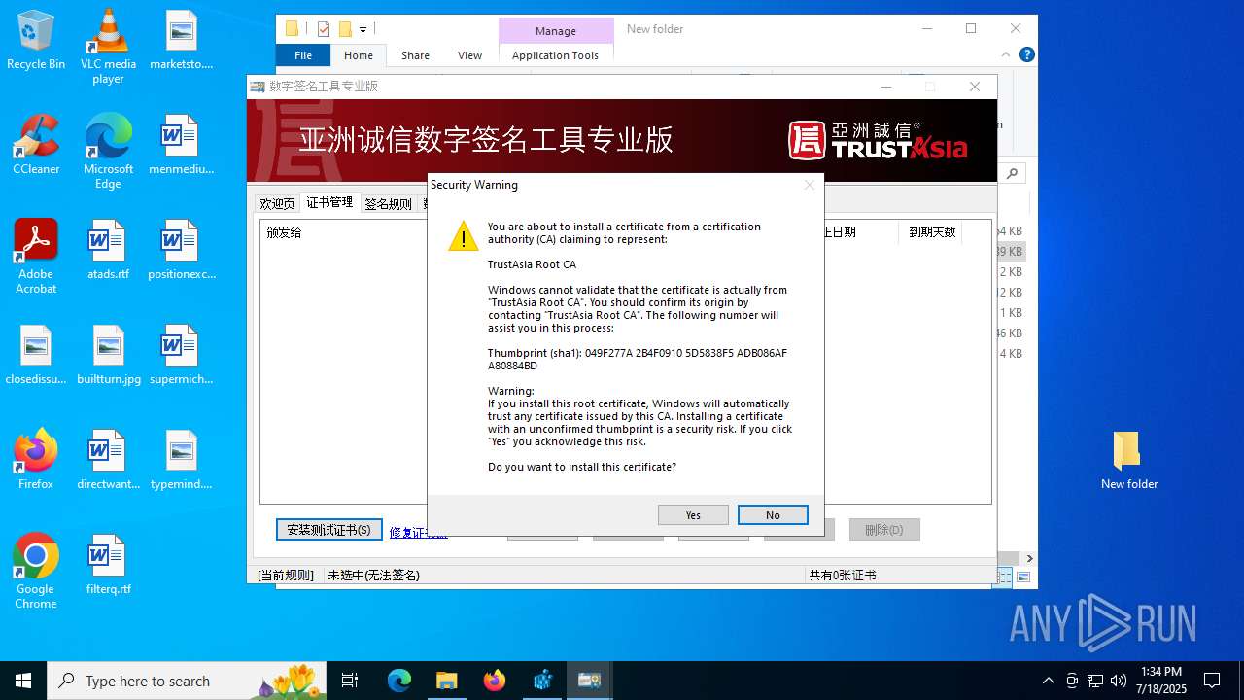This screenshot has height=700, width=1244.
Task: Click 安装测试证书(S) button in signing tool
Action: (328, 530)
